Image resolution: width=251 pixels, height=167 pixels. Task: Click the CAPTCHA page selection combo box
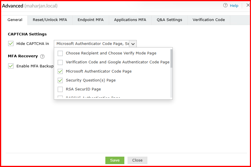[x=92, y=44]
